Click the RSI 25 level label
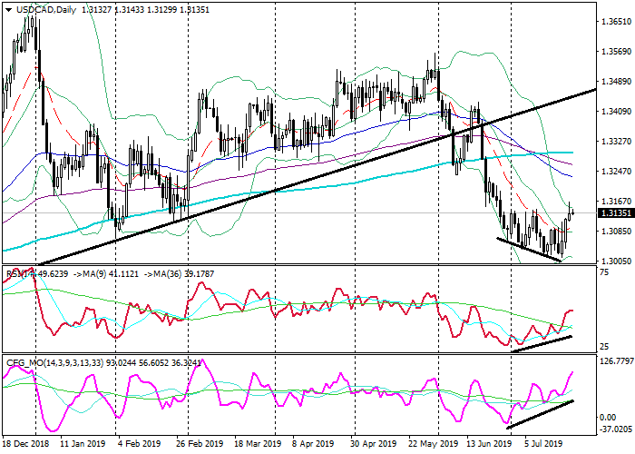The width and height of the screenshot is (635, 454). click(x=603, y=347)
